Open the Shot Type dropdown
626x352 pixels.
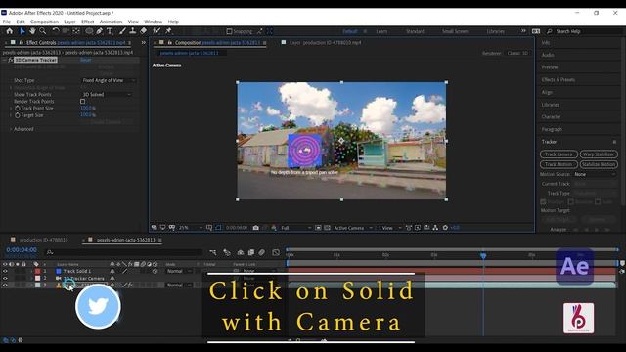tap(109, 80)
